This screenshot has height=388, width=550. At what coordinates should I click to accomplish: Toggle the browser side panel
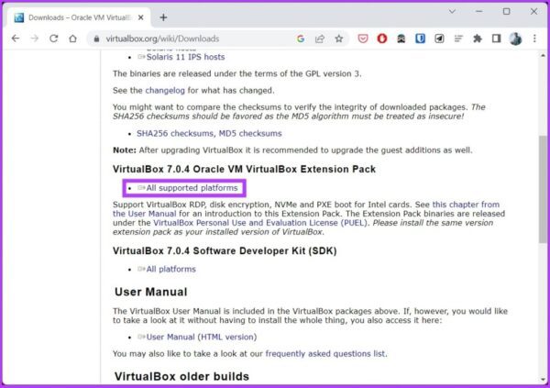point(496,39)
